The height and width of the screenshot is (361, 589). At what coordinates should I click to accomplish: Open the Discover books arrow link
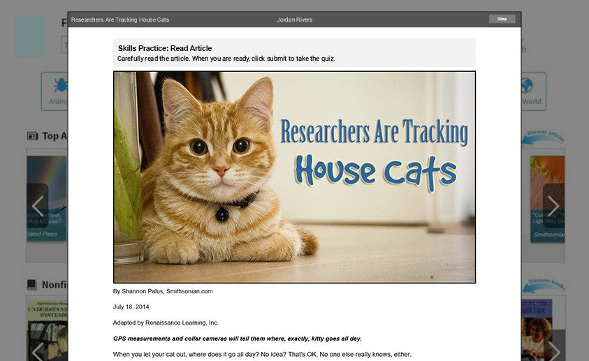pos(544,285)
